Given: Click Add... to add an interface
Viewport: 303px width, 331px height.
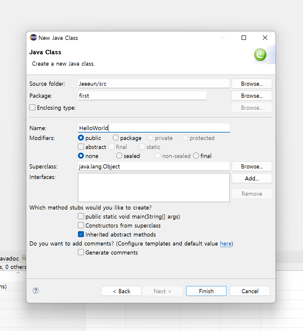Looking at the screenshot, I should pos(252,178).
